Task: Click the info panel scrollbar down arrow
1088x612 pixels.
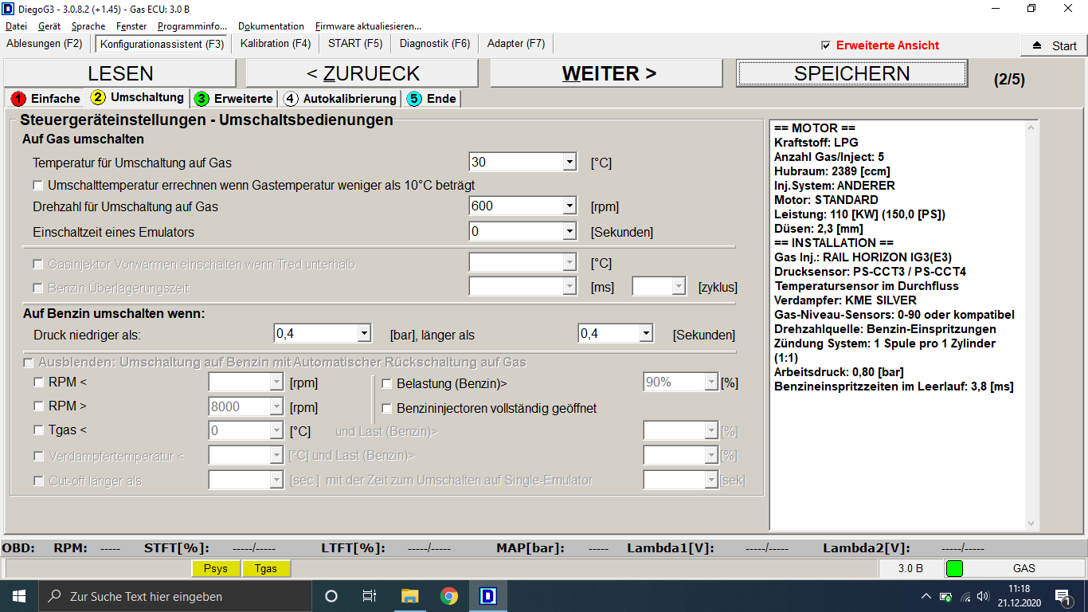Action: pyautogui.click(x=1032, y=524)
